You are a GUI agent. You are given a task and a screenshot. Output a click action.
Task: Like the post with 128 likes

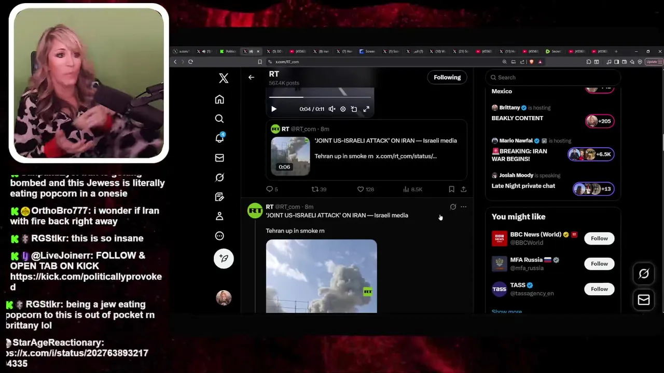[x=365, y=189]
